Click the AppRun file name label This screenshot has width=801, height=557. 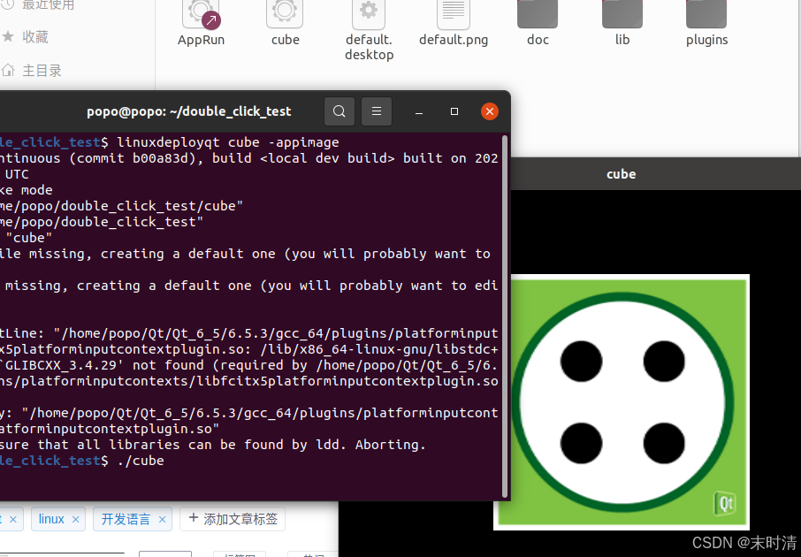(x=201, y=40)
